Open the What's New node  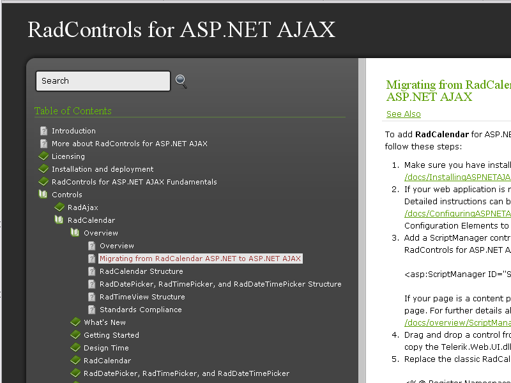point(105,322)
